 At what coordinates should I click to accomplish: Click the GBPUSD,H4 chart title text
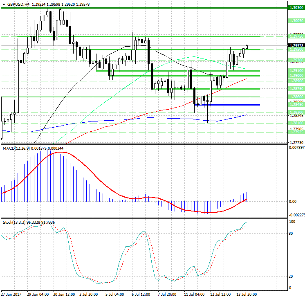click(x=18, y=4)
